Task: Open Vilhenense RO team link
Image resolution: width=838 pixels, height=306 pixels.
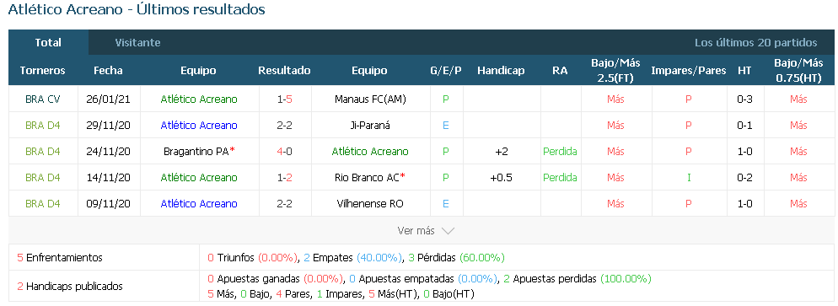Action: 370,204
